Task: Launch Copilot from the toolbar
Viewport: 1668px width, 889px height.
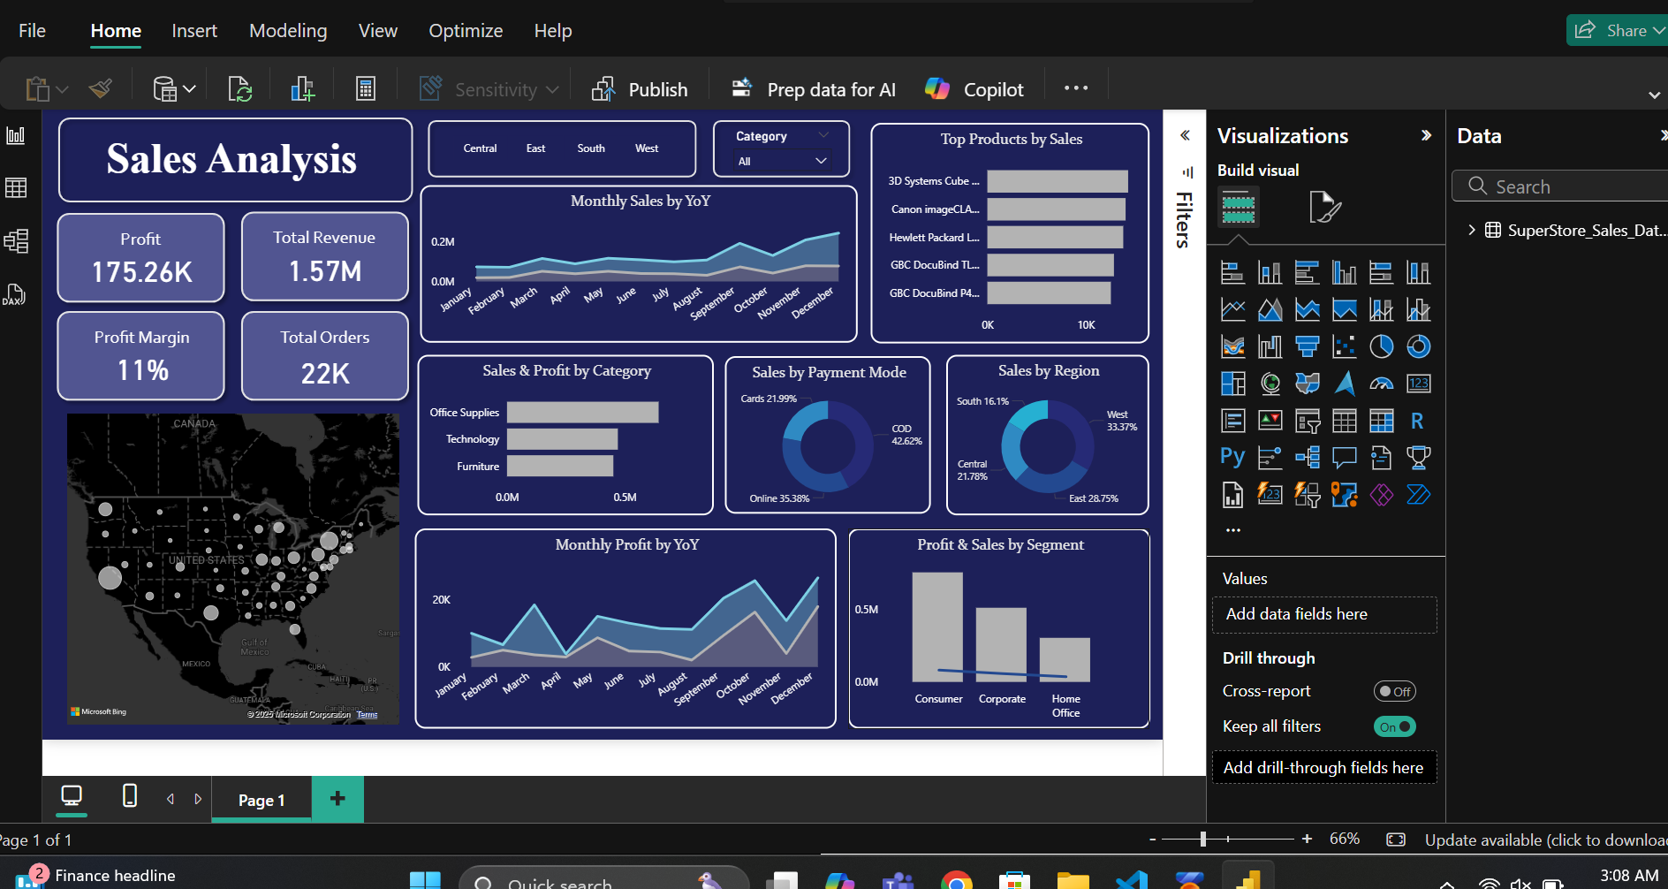Action: pos(974,88)
